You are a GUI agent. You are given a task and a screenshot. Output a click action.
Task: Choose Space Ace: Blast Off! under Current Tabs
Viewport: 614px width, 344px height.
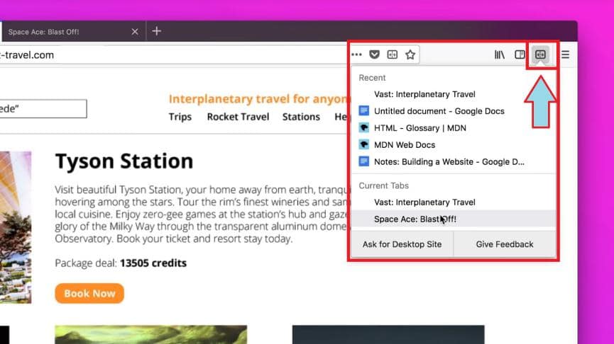454,219
